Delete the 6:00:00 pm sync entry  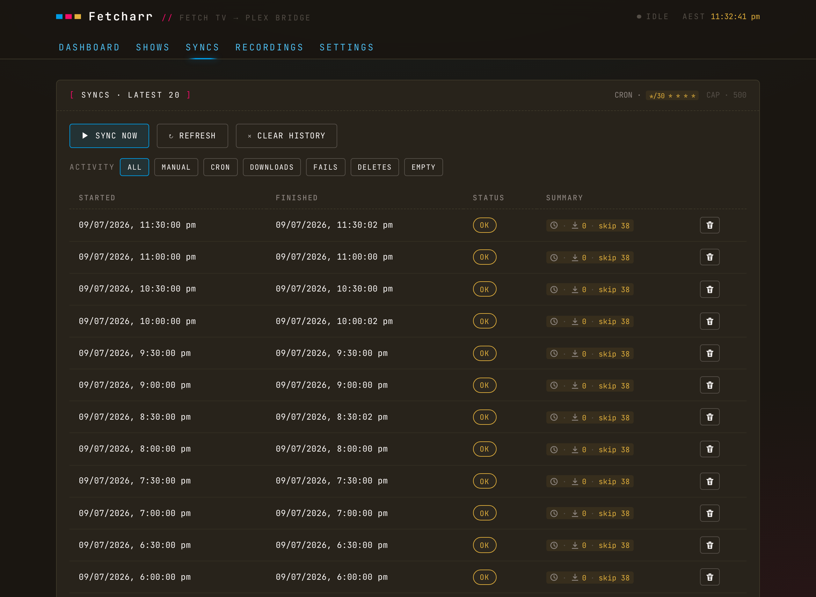[710, 577]
